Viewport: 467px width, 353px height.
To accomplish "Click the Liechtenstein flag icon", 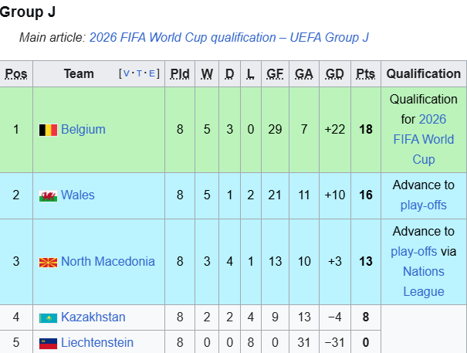I will 48,343.
